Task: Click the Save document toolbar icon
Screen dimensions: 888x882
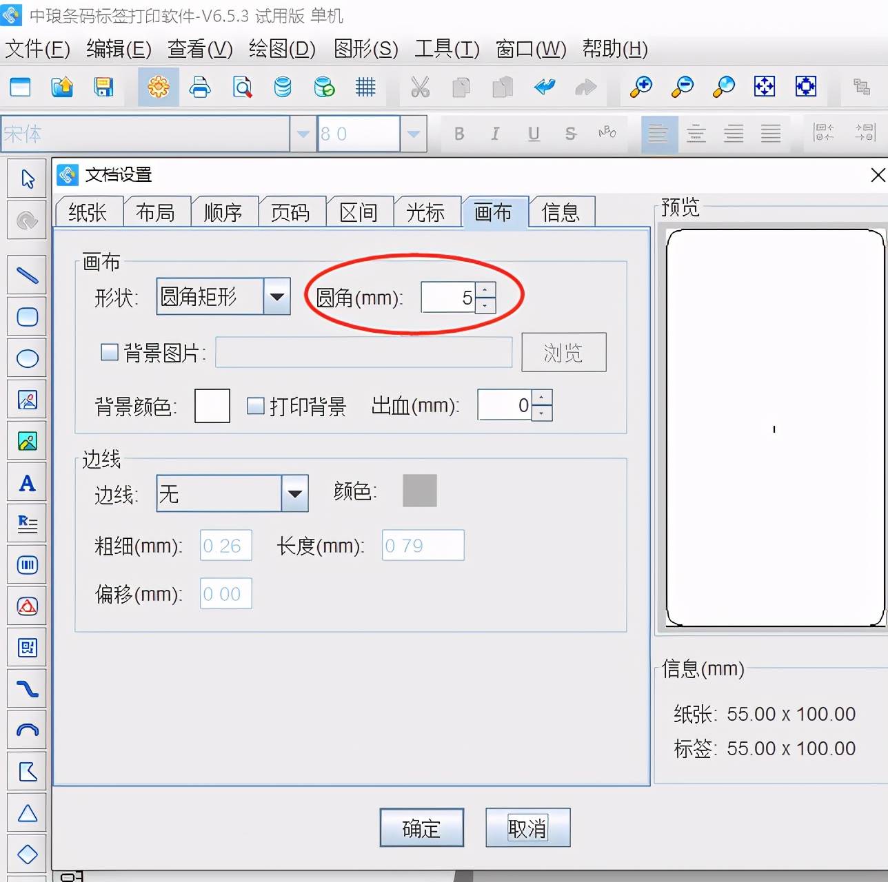Action: pos(103,87)
